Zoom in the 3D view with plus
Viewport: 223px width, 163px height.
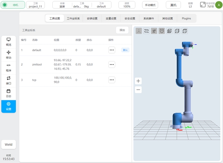coord(138,81)
